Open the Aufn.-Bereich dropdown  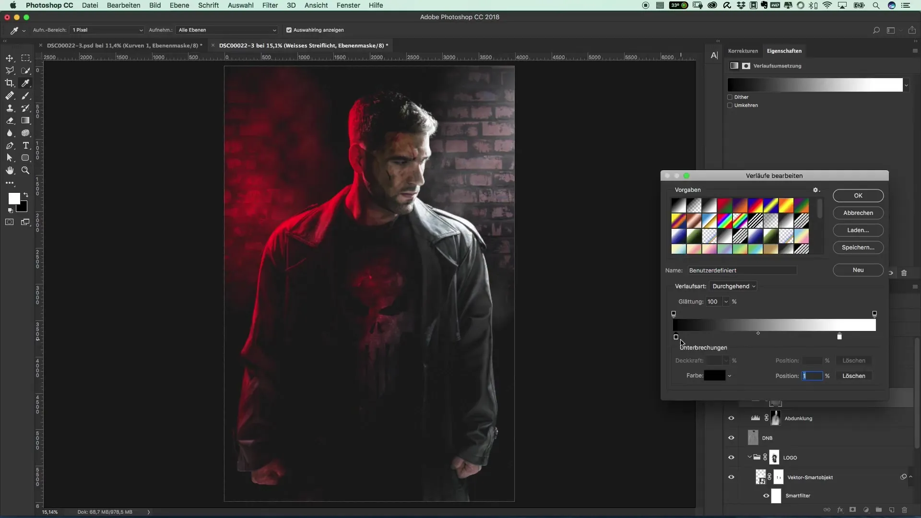[x=107, y=30]
